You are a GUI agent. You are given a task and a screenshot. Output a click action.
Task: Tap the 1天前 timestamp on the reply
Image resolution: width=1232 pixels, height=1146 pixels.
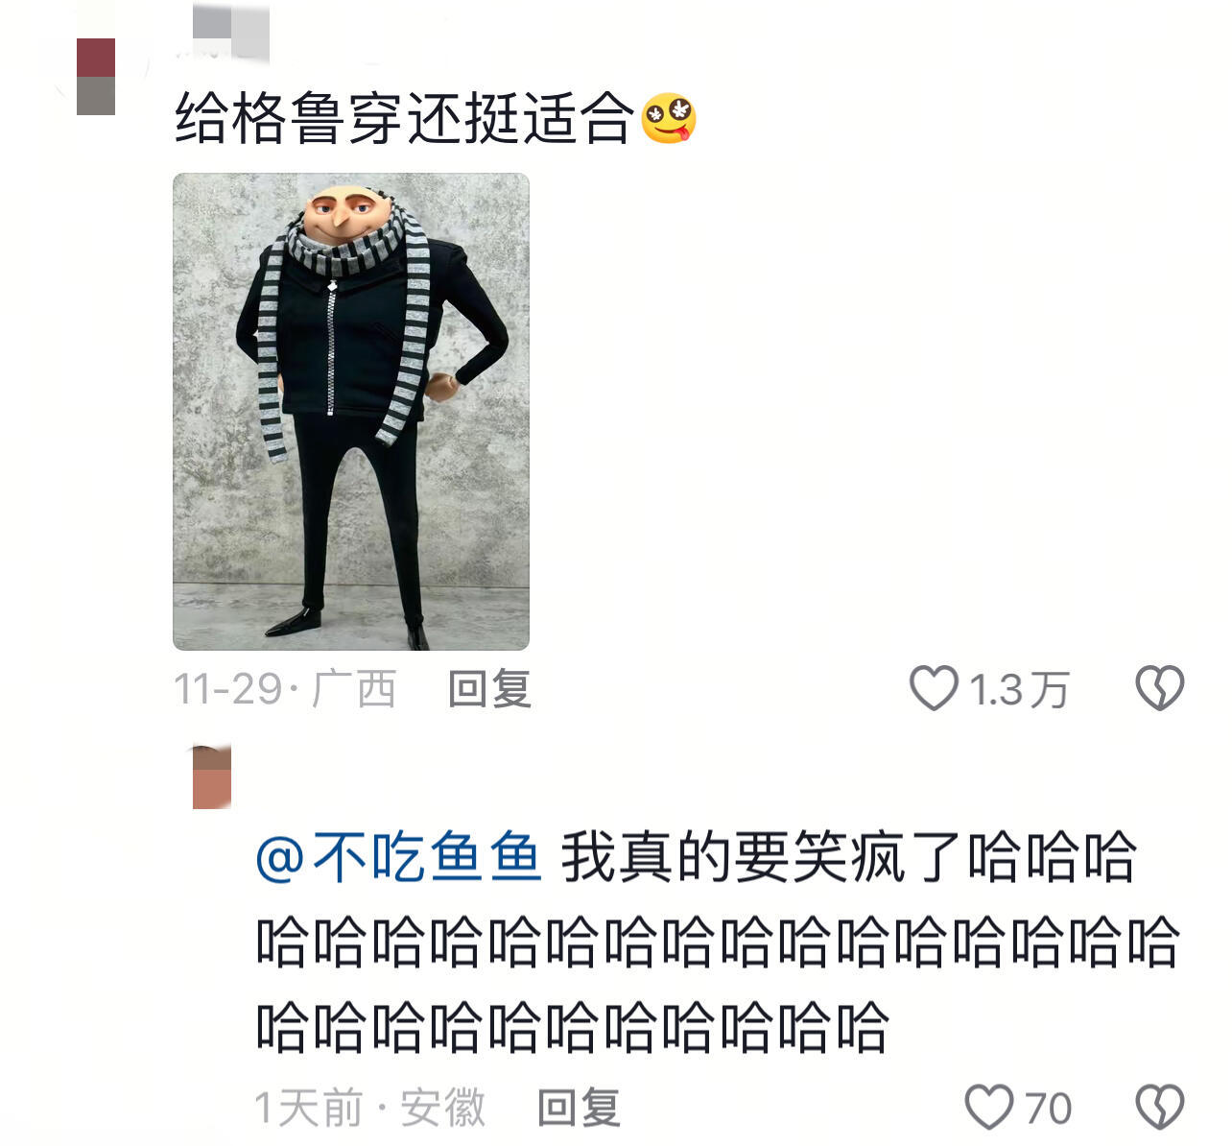point(309,1108)
